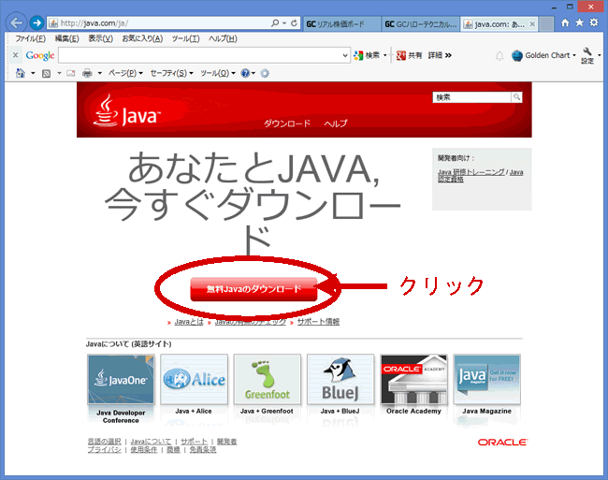Image resolution: width=608 pixels, height=480 pixels.
Task: Open the サポート情報 link
Action: click(318, 322)
